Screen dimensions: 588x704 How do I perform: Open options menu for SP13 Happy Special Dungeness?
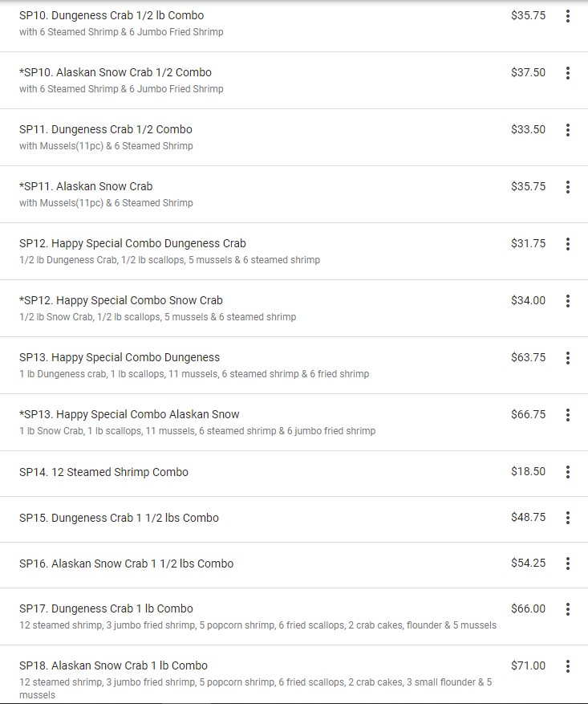(x=568, y=358)
